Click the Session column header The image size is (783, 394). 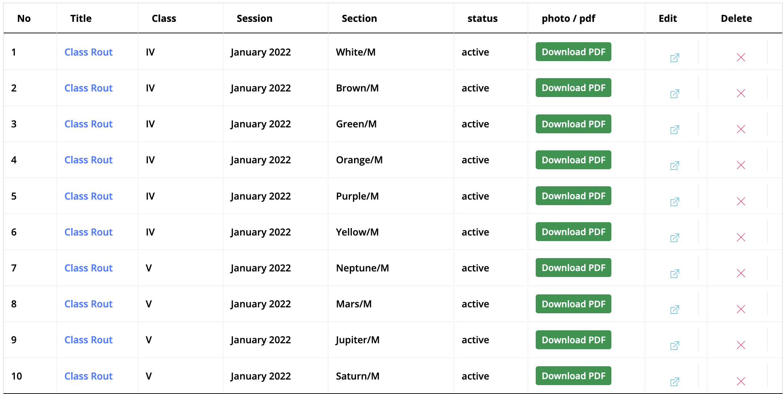pos(254,19)
